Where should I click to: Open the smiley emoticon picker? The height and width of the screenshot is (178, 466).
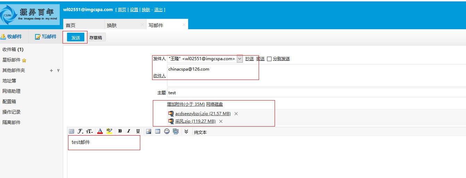click(x=167, y=131)
